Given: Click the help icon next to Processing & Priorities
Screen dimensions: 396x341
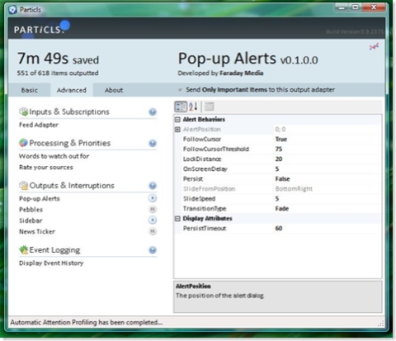Looking at the screenshot, I should click(153, 143).
